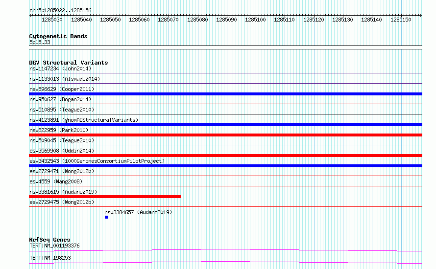436x269 pixels.
Task: Open transcript TERT|NM_001193376
Action: point(54,246)
